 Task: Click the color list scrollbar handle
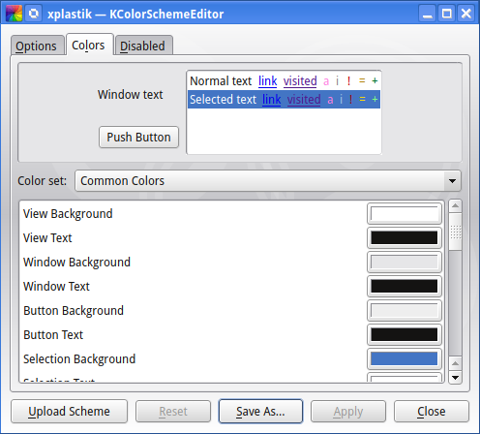click(455, 232)
